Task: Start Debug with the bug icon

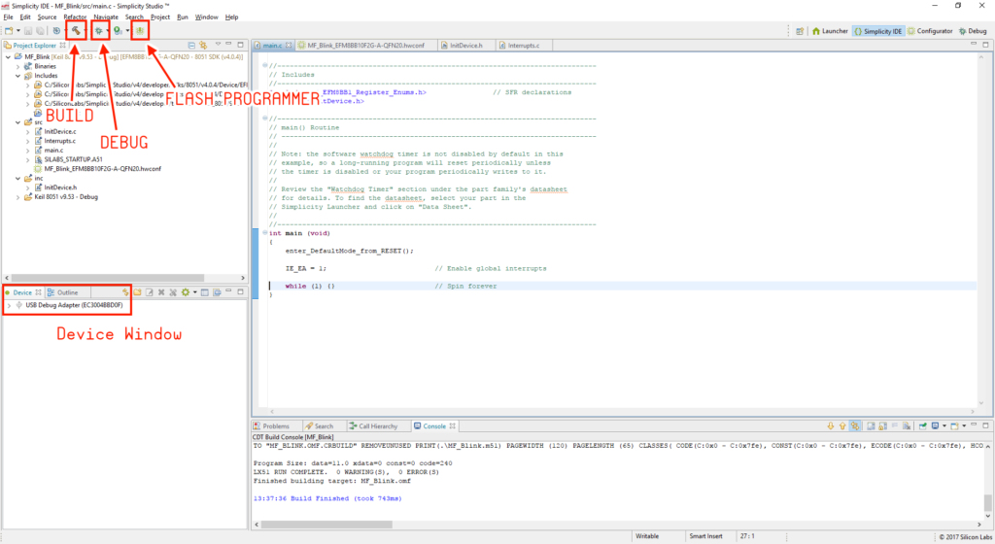Action: pyautogui.click(x=98, y=31)
